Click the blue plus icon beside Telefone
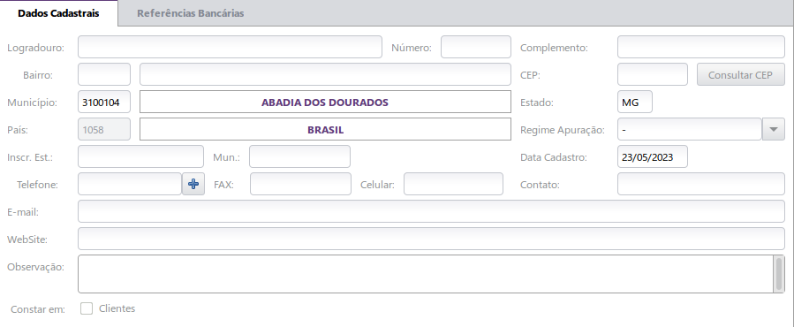 tap(193, 184)
